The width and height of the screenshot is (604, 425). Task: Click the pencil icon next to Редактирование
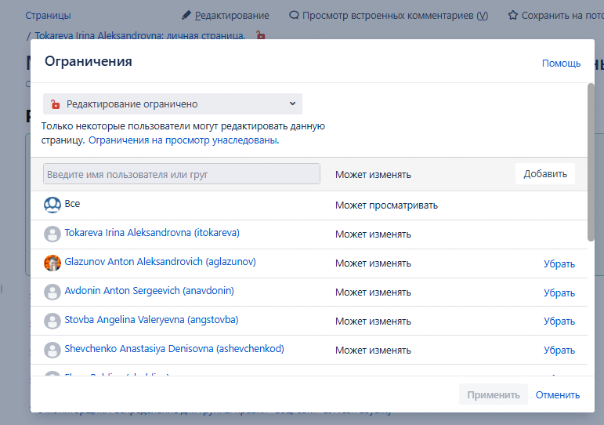tap(186, 15)
